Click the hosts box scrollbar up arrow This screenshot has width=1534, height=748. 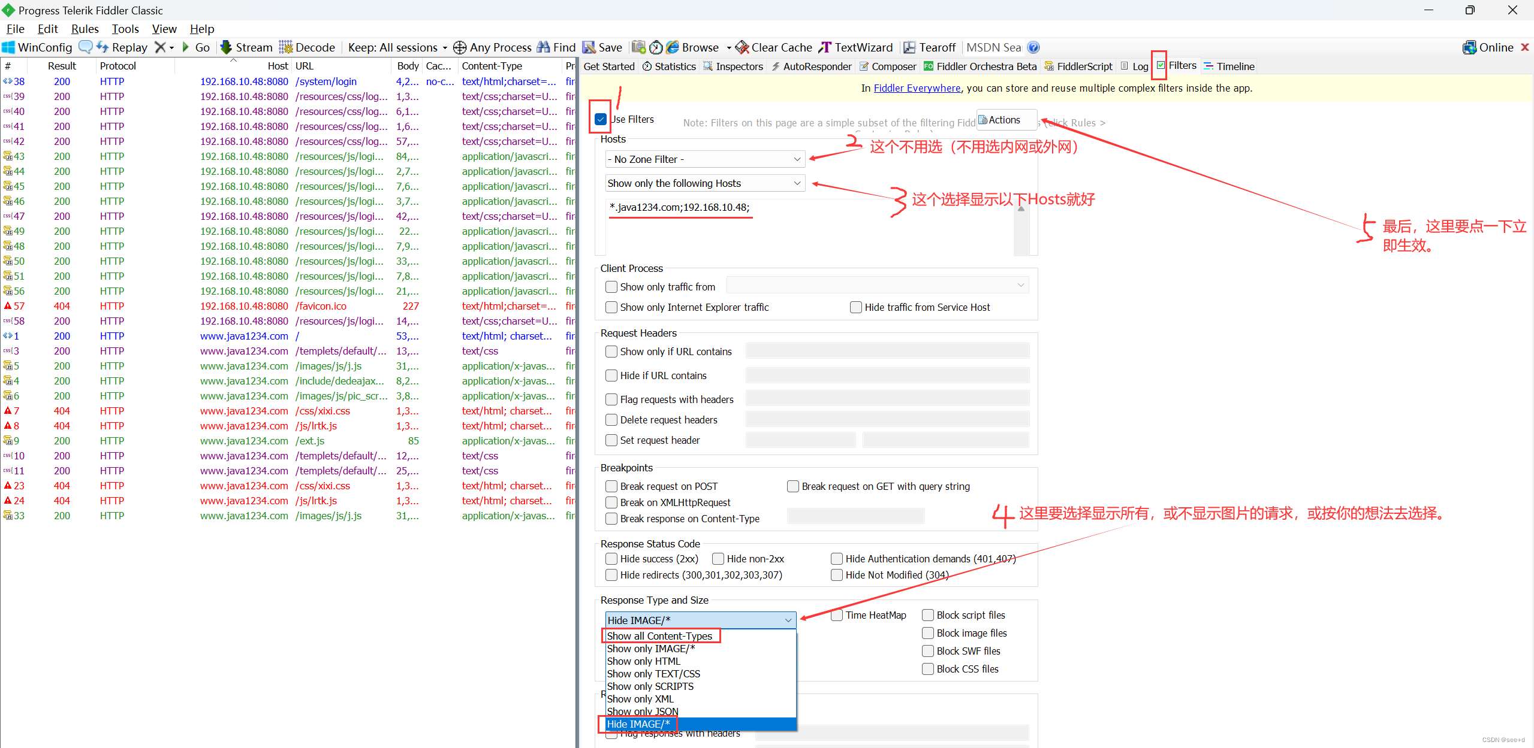coord(1021,208)
